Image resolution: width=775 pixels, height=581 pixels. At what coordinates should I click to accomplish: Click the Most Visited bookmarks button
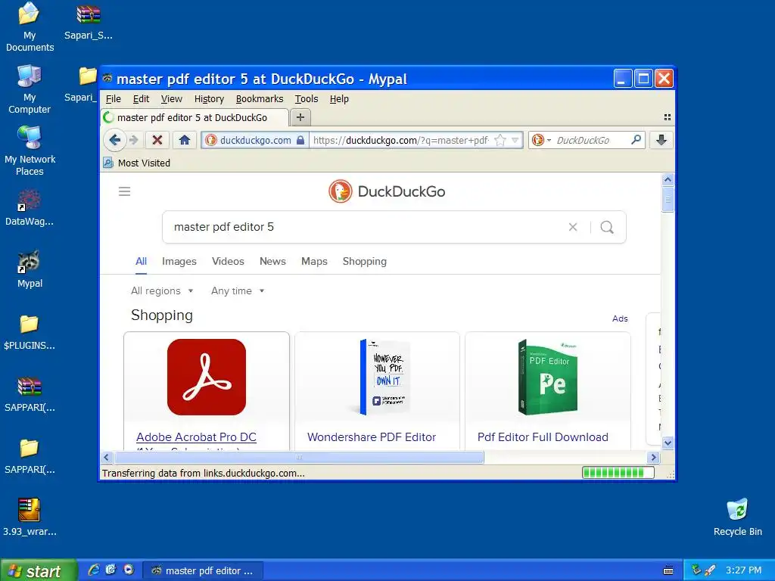point(136,163)
